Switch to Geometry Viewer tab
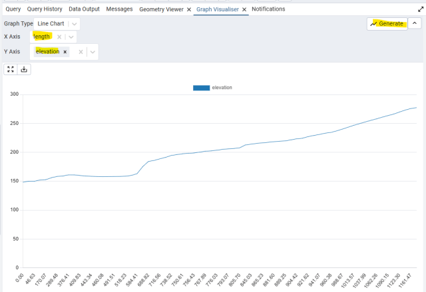426x292 pixels. 161,9
